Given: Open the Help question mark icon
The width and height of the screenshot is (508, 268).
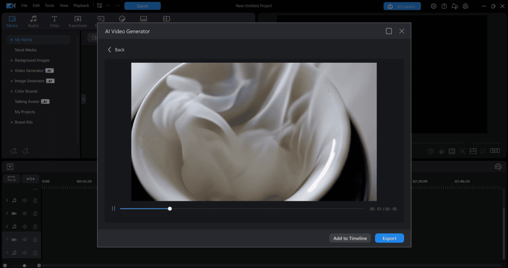Looking at the screenshot, I should [444, 6].
